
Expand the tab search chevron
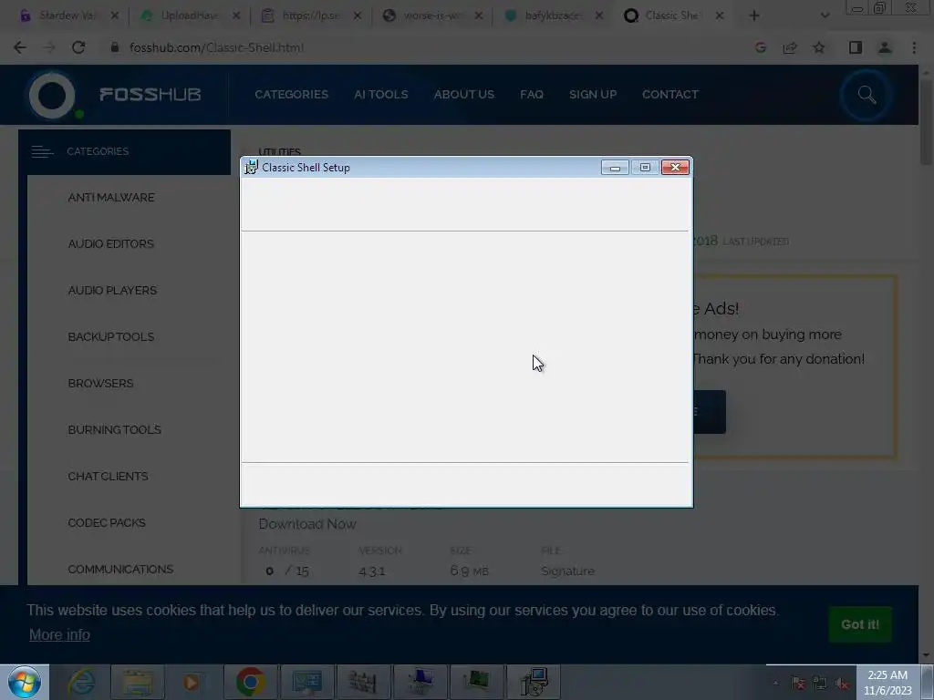point(825,15)
